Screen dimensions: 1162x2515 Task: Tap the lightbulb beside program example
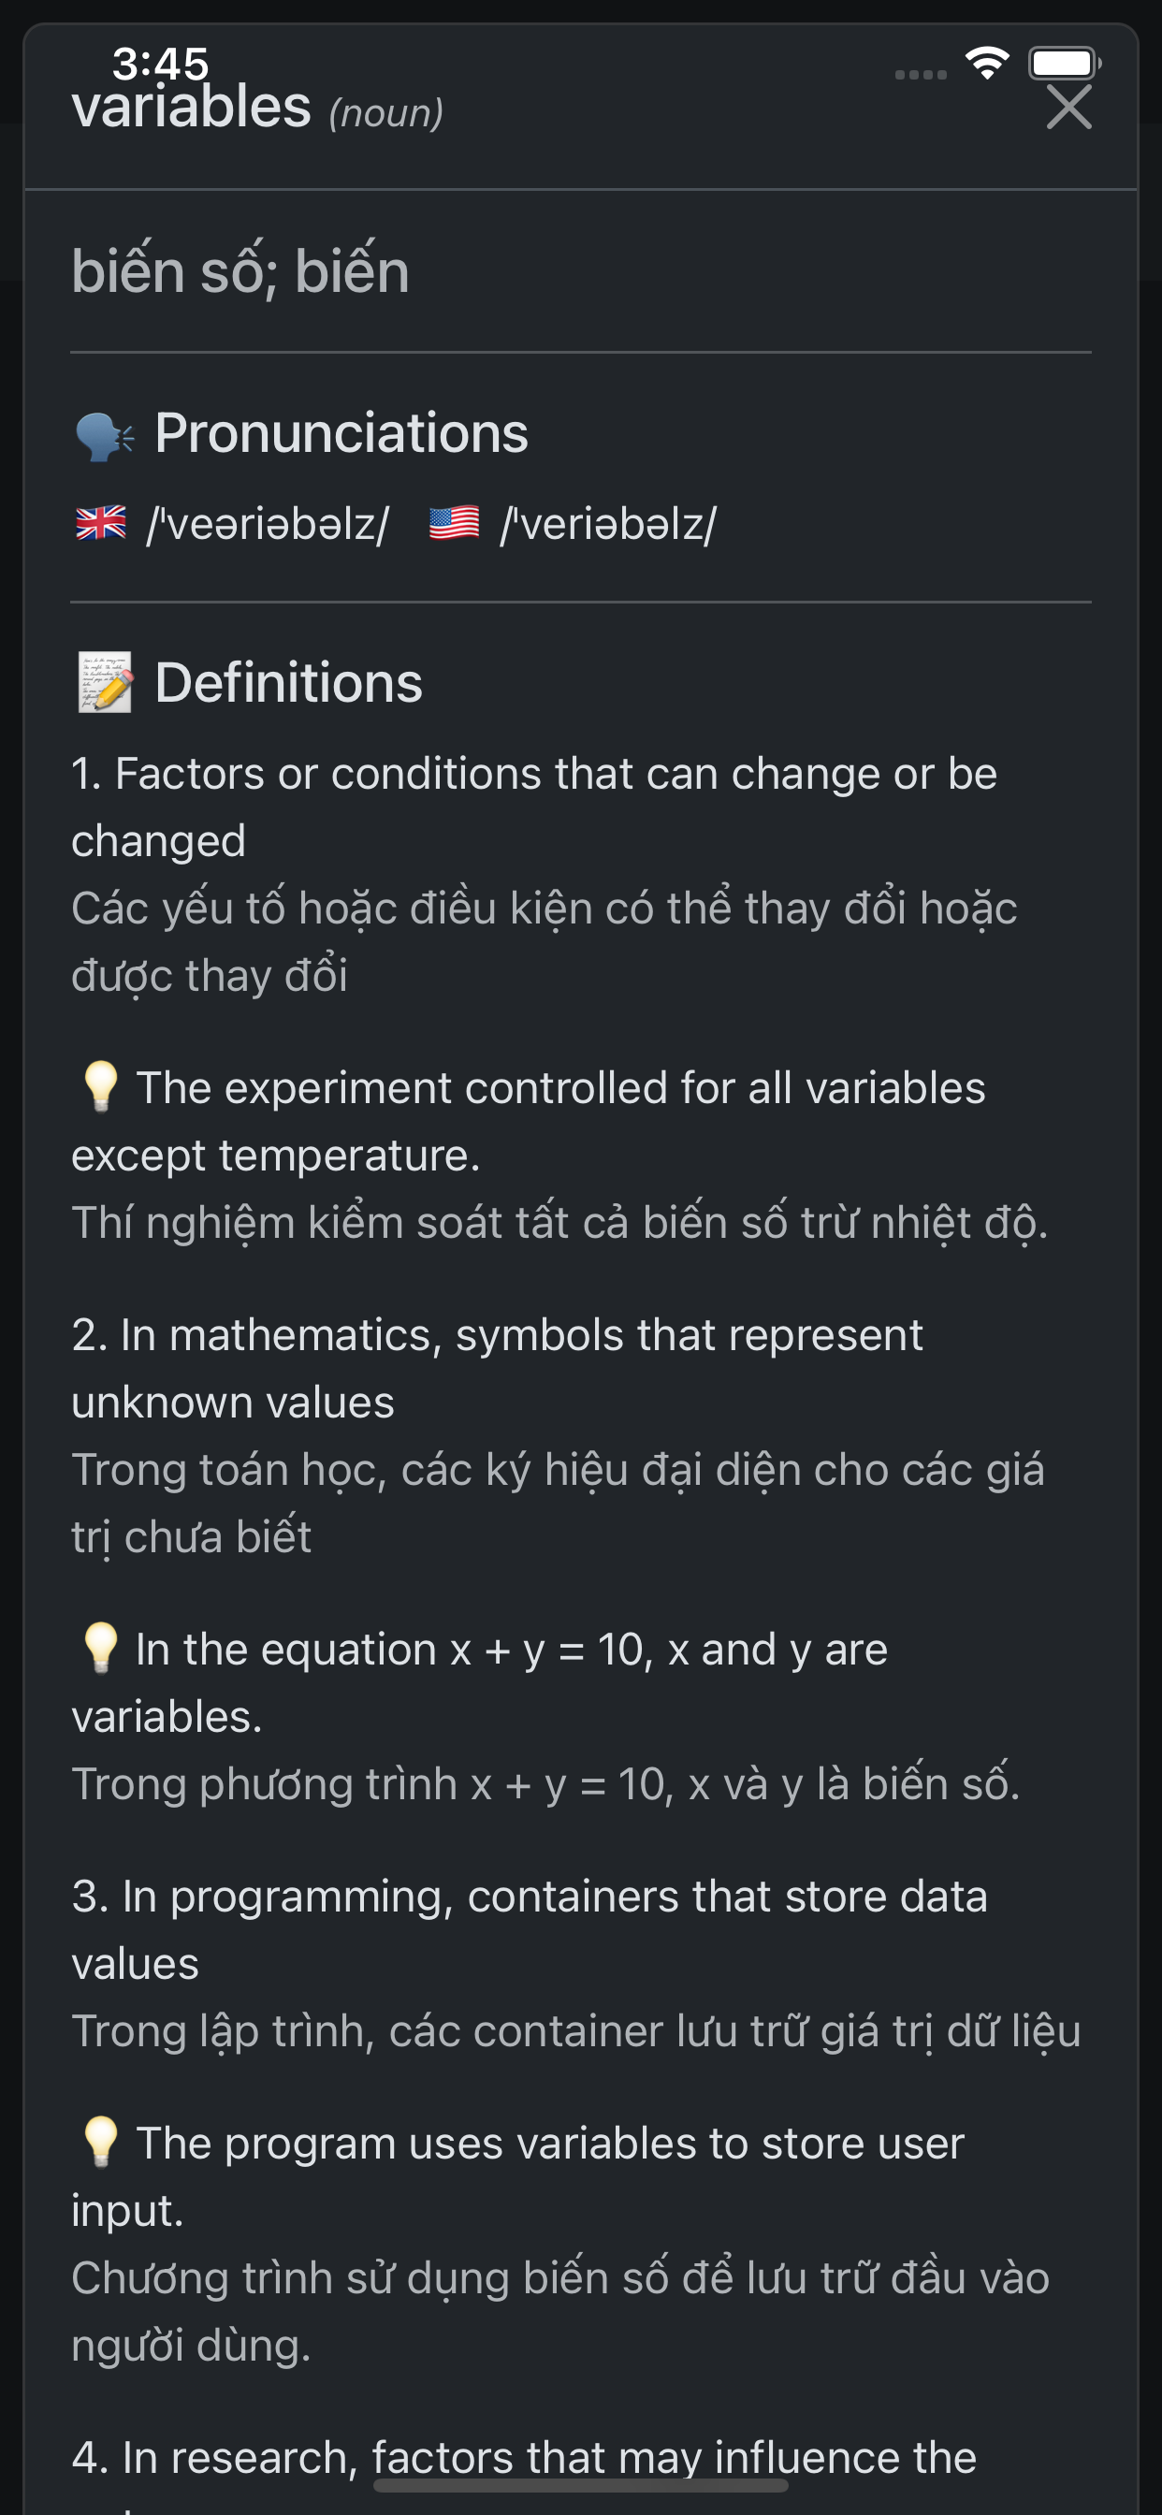(101, 2143)
